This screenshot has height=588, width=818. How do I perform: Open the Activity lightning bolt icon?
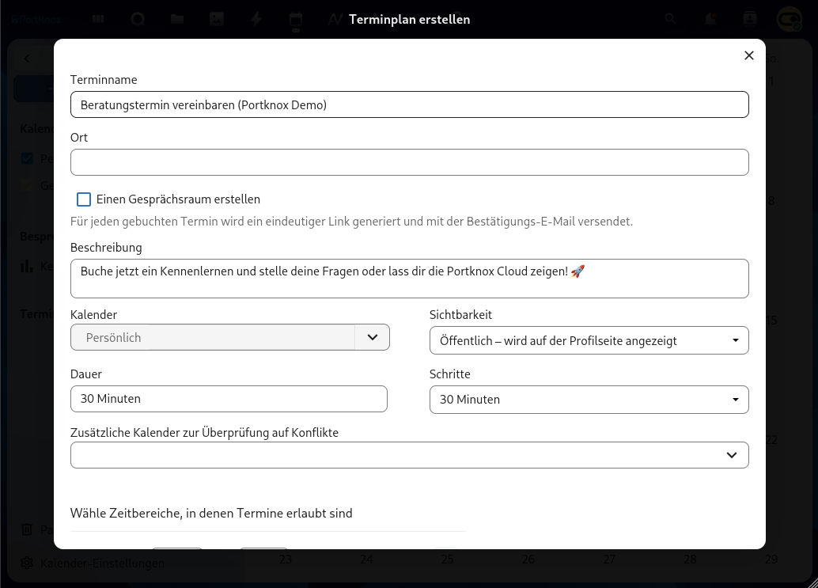coord(256,19)
